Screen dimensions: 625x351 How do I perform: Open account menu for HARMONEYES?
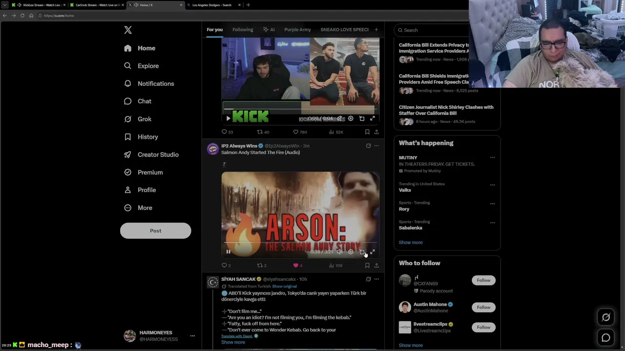(192, 336)
